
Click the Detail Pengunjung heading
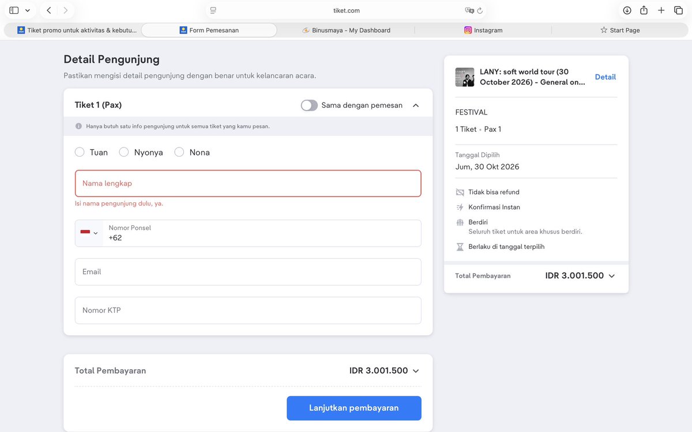(111, 59)
